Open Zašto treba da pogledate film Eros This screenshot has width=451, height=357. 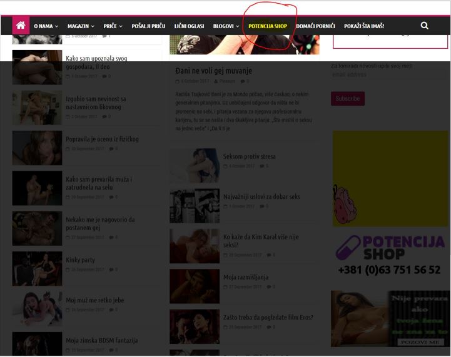click(268, 318)
